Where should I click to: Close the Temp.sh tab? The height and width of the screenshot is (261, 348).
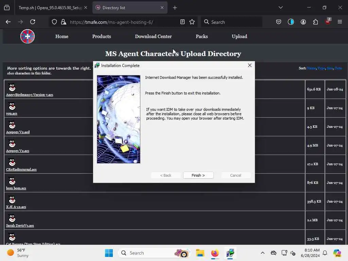pyautogui.click(x=86, y=7)
